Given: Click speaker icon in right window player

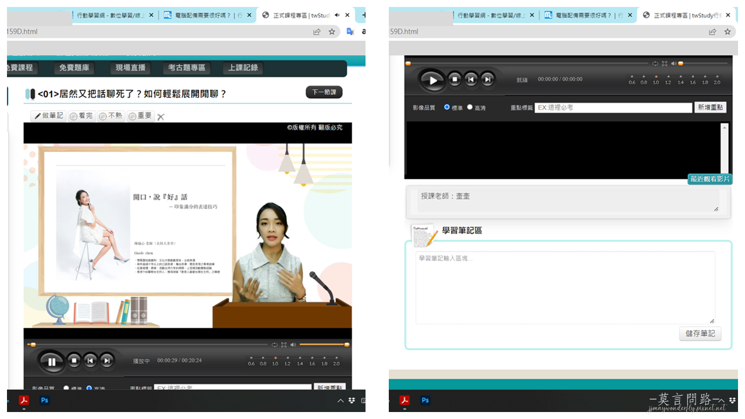Looking at the screenshot, I should [x=673, y=63].
